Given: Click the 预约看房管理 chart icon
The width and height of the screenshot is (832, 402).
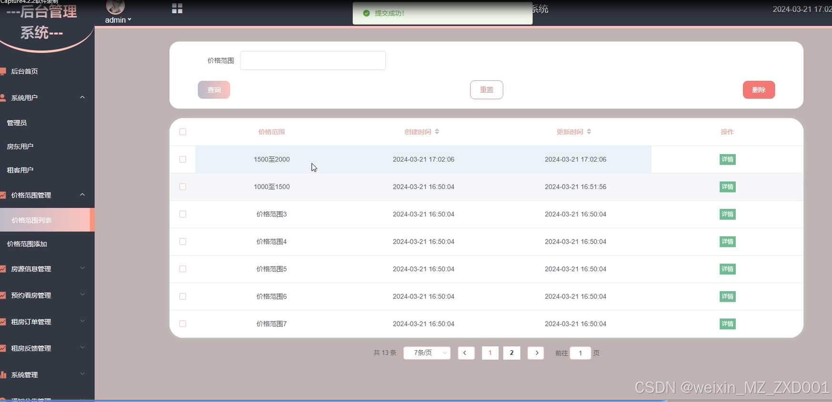Looking at the screenshot, I should [x=3, y=295].
